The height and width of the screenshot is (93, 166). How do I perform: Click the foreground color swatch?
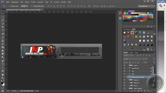coord(2,83)
